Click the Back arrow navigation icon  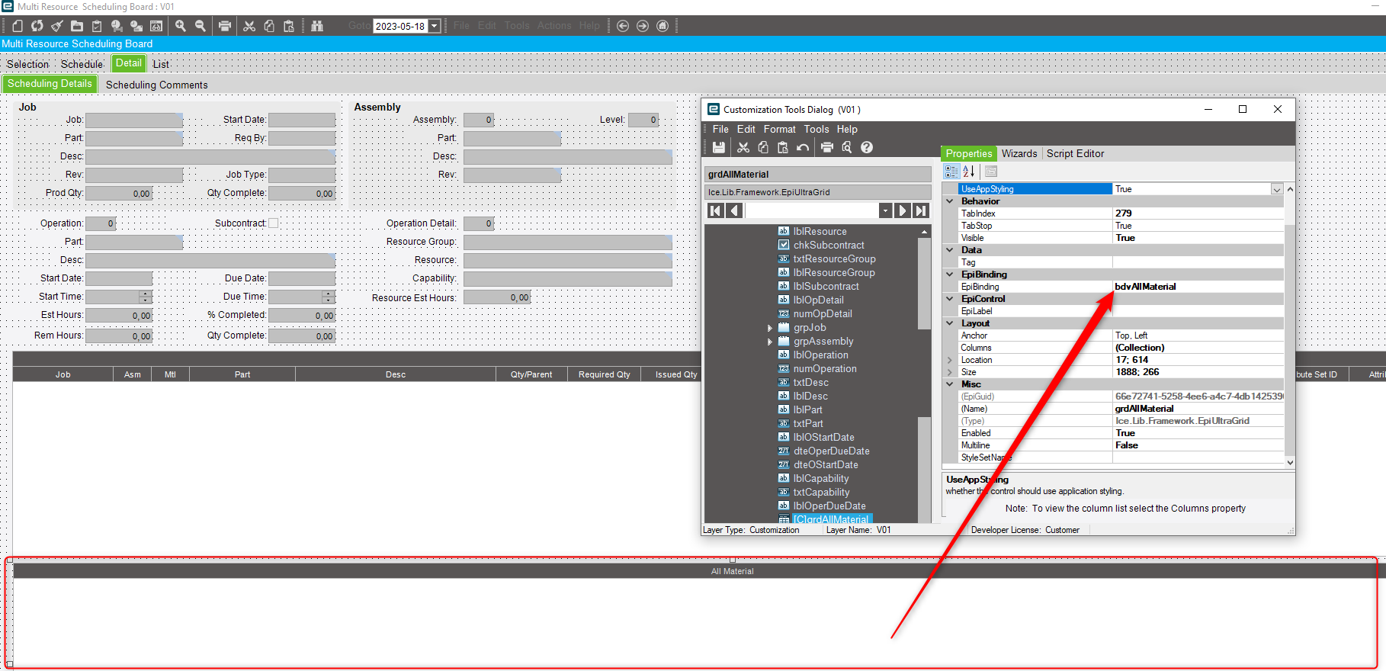(623, 26)
